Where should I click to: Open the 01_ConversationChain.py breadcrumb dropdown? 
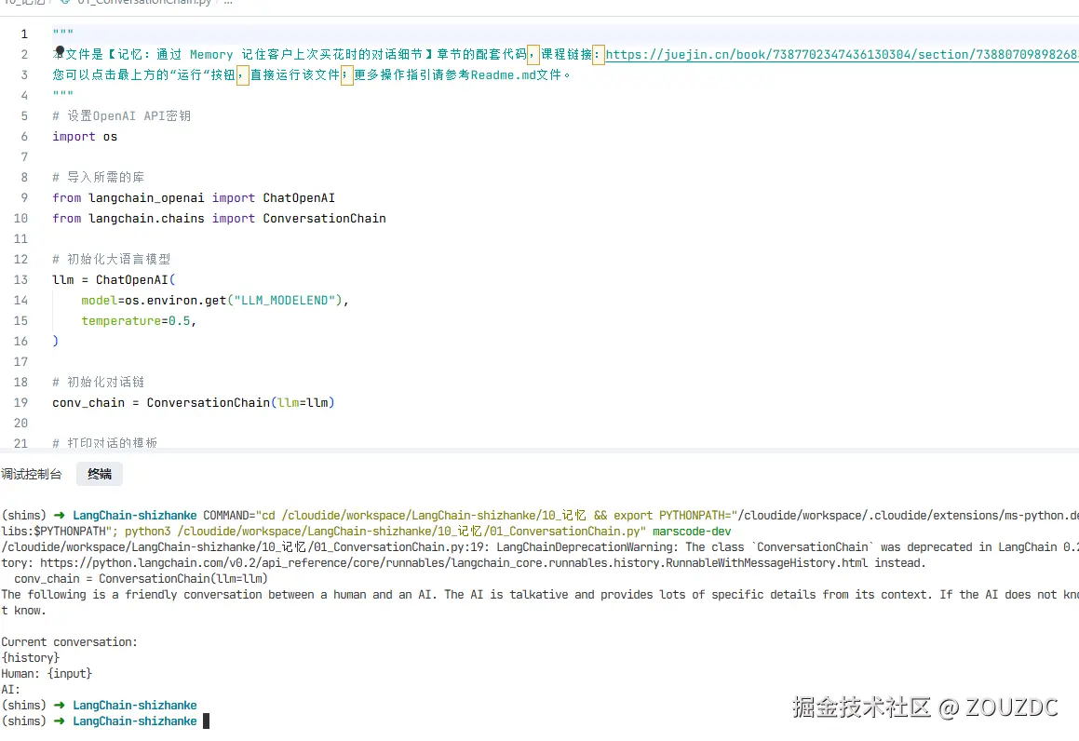pyautogui.click(x=140, y=3)
